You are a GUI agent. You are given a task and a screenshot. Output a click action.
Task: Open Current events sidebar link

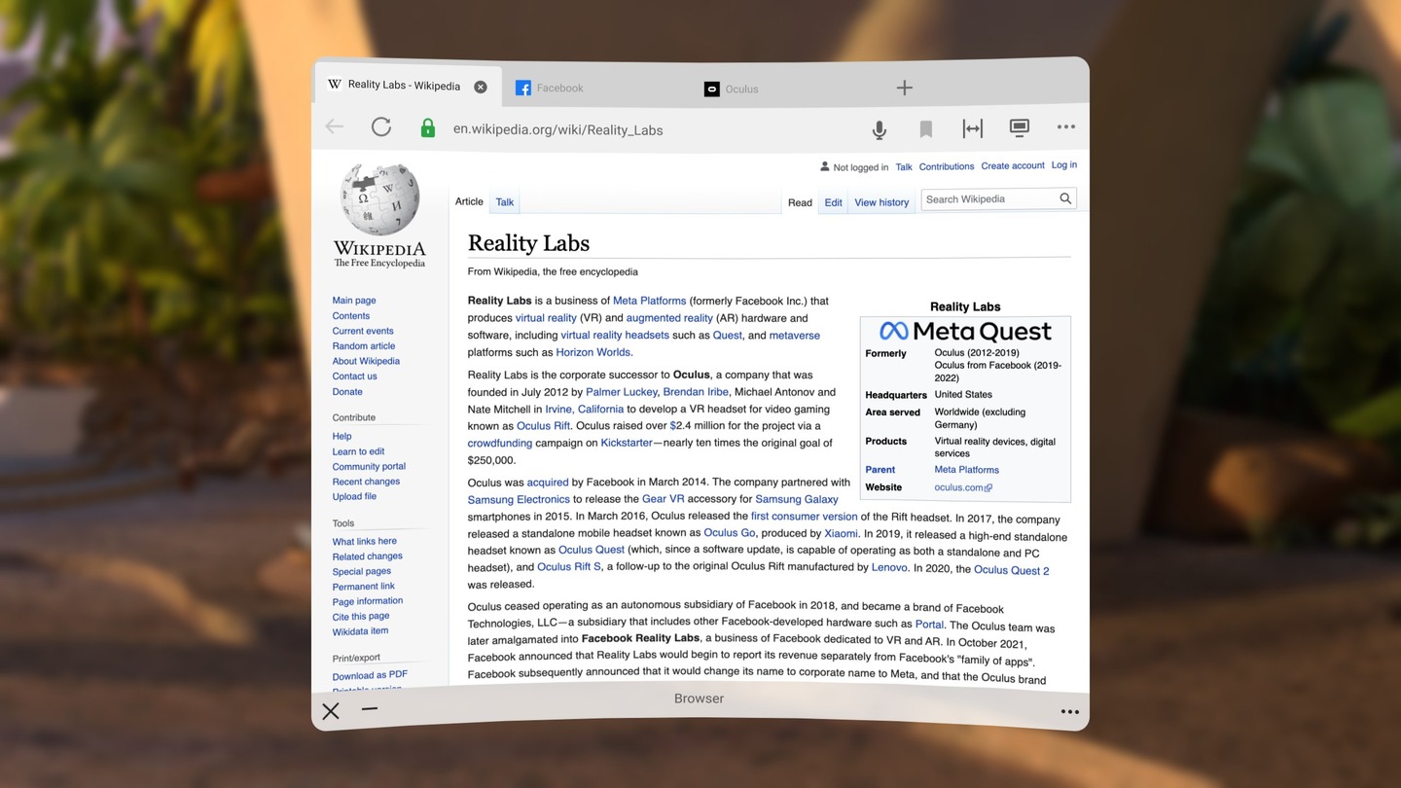tap(363, 331)
